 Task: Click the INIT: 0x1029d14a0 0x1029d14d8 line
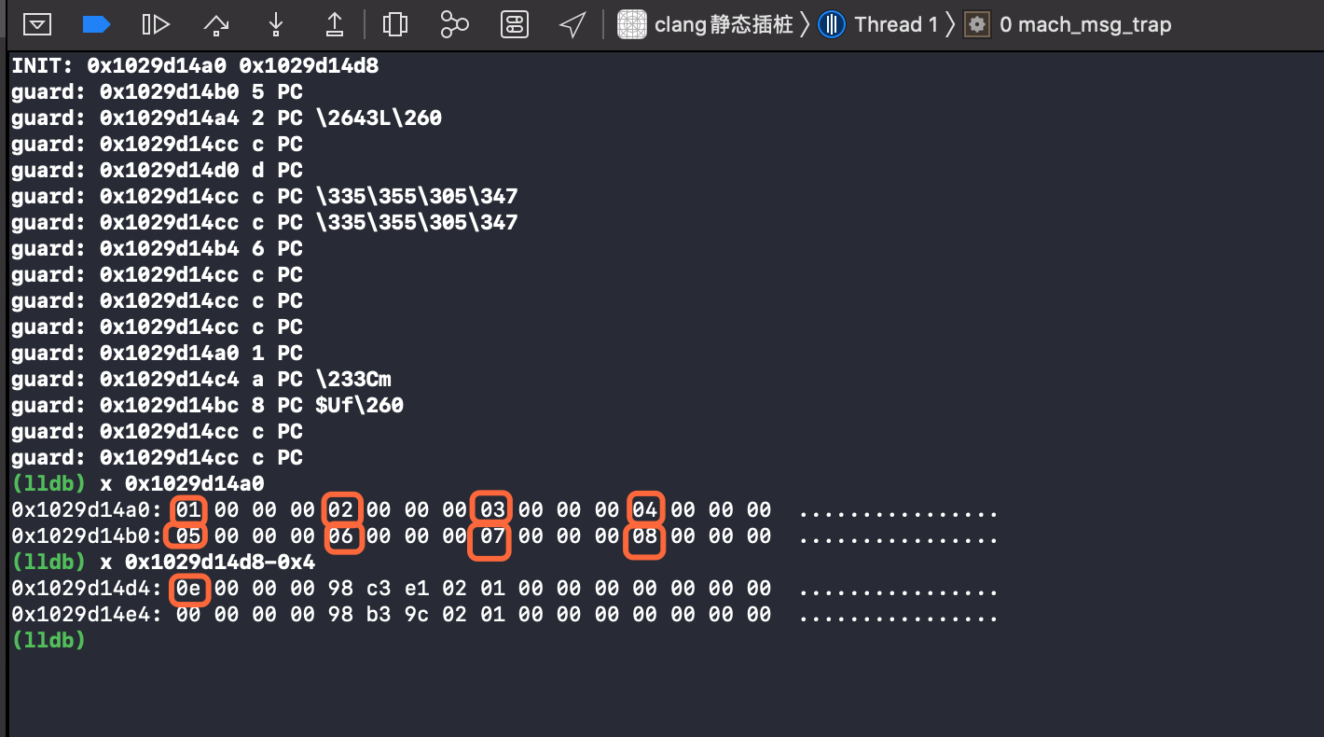tap(195, 65)
